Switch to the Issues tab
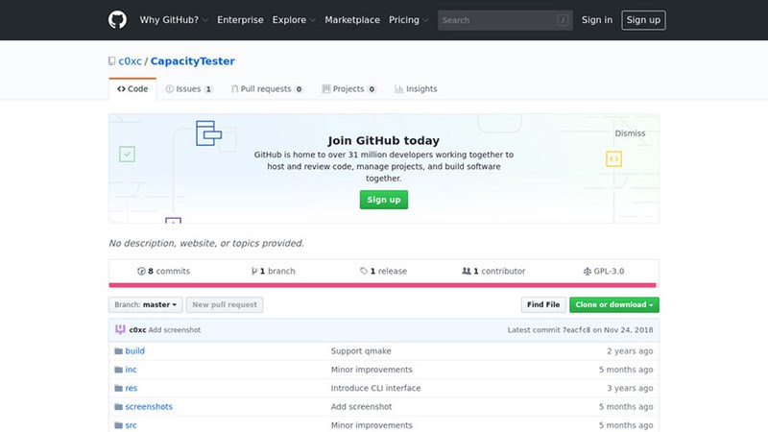 tap(189, 88)
